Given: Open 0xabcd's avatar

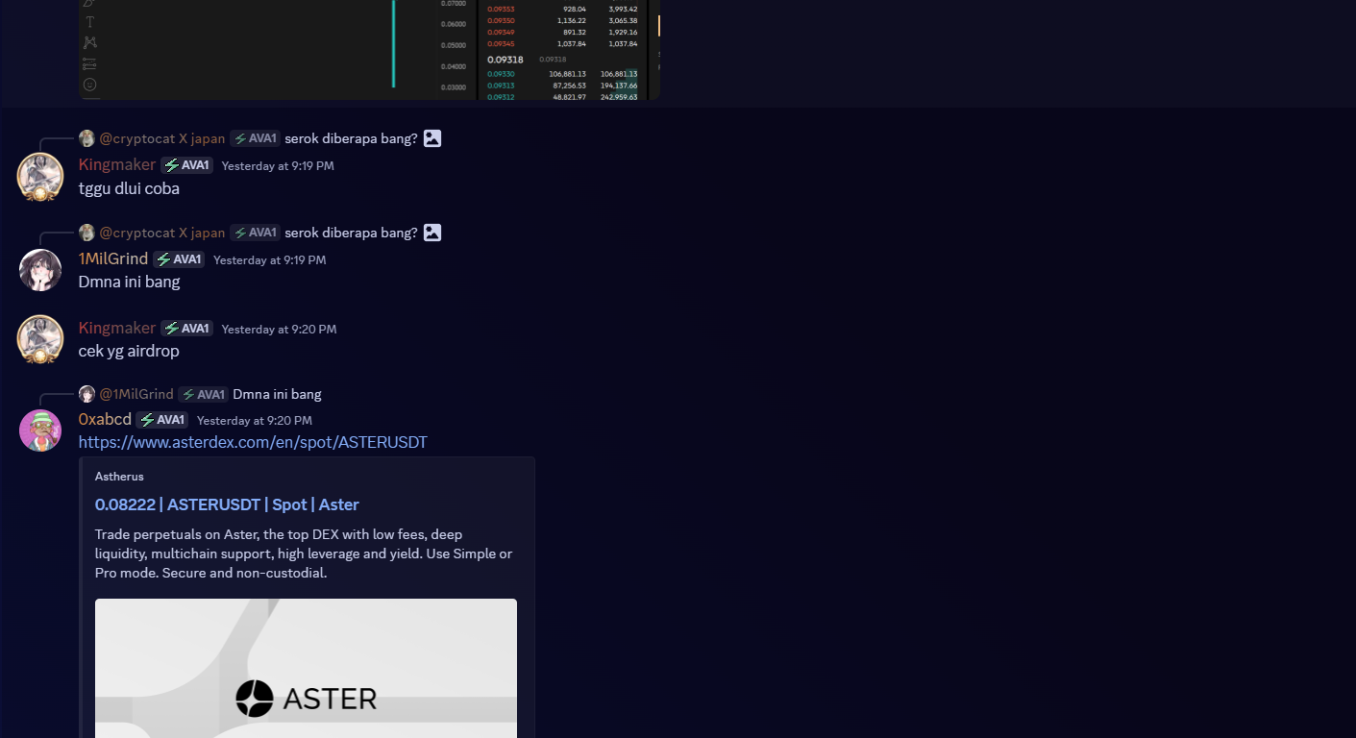Looking at the screenshot, I should point(39,430).
